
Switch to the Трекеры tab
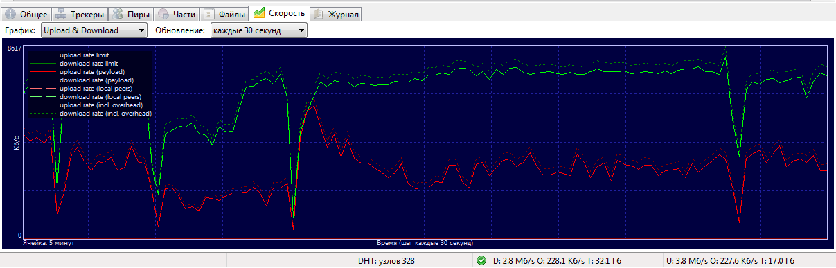(x=80, y=14)
